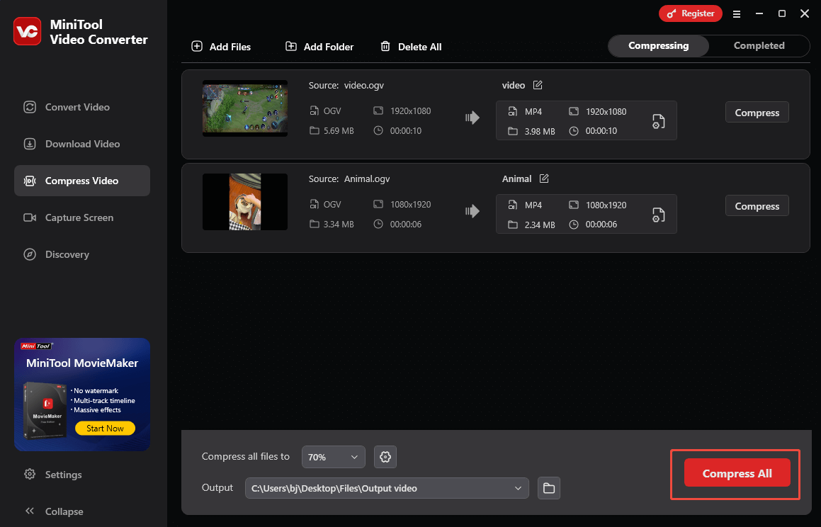Expand the compression percentage dropdown
Screen dimensions: 821x527
click(x=333, y=457)
